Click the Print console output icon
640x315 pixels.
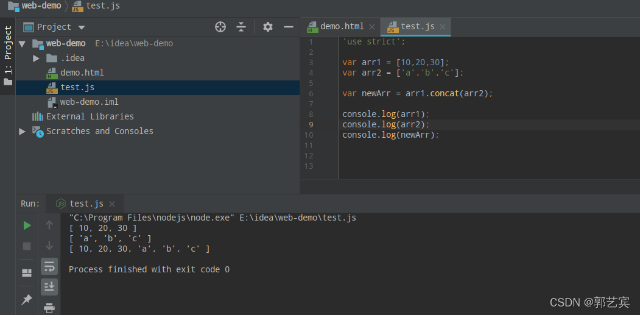(49, 307)
